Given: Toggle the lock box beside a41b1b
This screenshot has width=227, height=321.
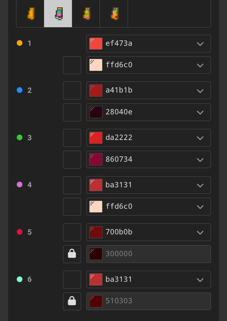Looking at the screenshot, I should pos(72,90).
